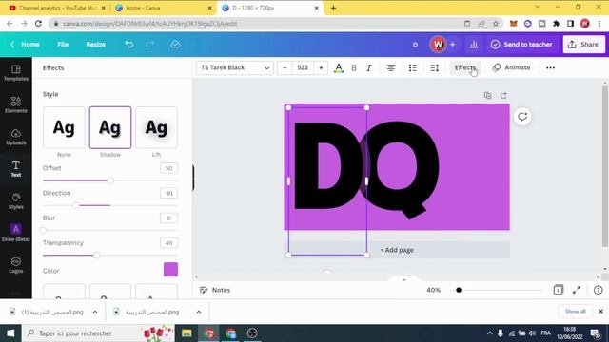Open the Styles sidebar panel
The image size is (609, 342).
16,201
